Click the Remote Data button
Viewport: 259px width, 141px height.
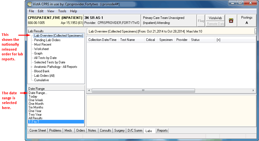[215, 24]
